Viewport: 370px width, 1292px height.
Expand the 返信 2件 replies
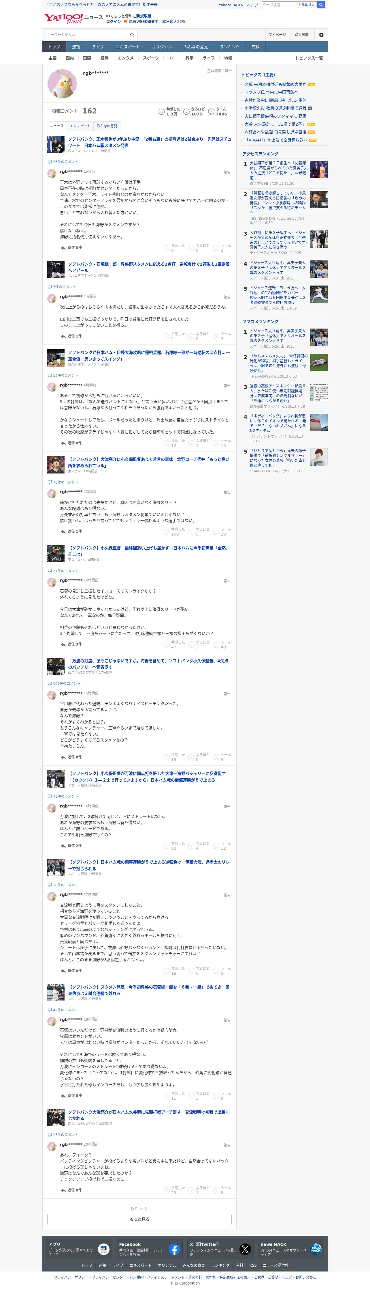[x=71, y=846]
